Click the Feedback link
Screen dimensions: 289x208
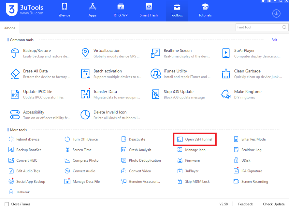246,204
